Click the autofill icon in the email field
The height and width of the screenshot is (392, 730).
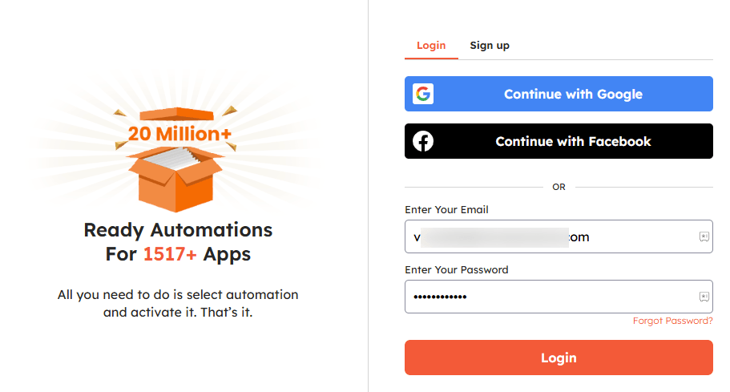[704, 236]
